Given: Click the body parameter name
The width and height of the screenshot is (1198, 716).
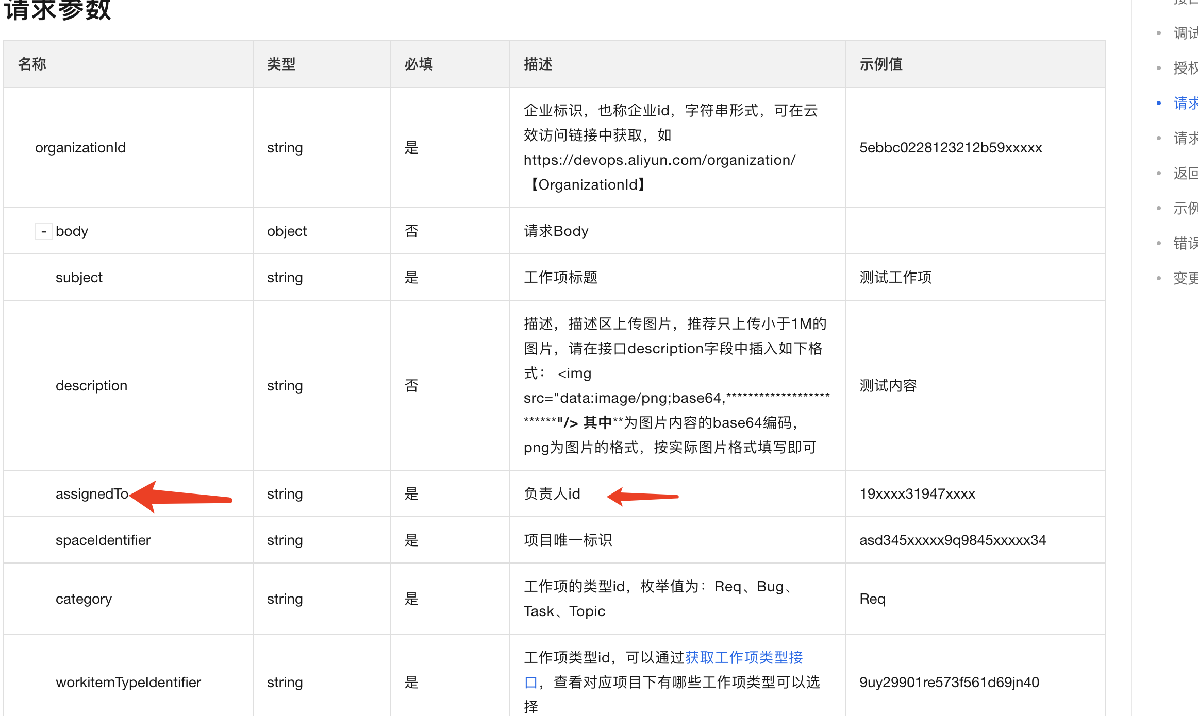Looking at the screenshot, I should pyautogui.click(x=72, y=231).
